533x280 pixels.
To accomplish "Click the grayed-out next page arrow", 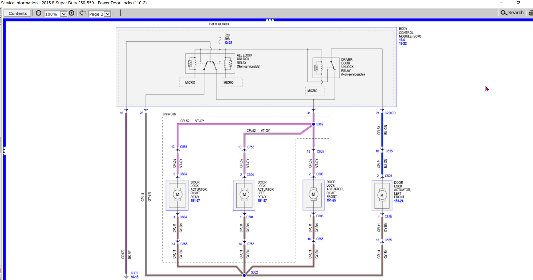I will (x=115, y=13).
